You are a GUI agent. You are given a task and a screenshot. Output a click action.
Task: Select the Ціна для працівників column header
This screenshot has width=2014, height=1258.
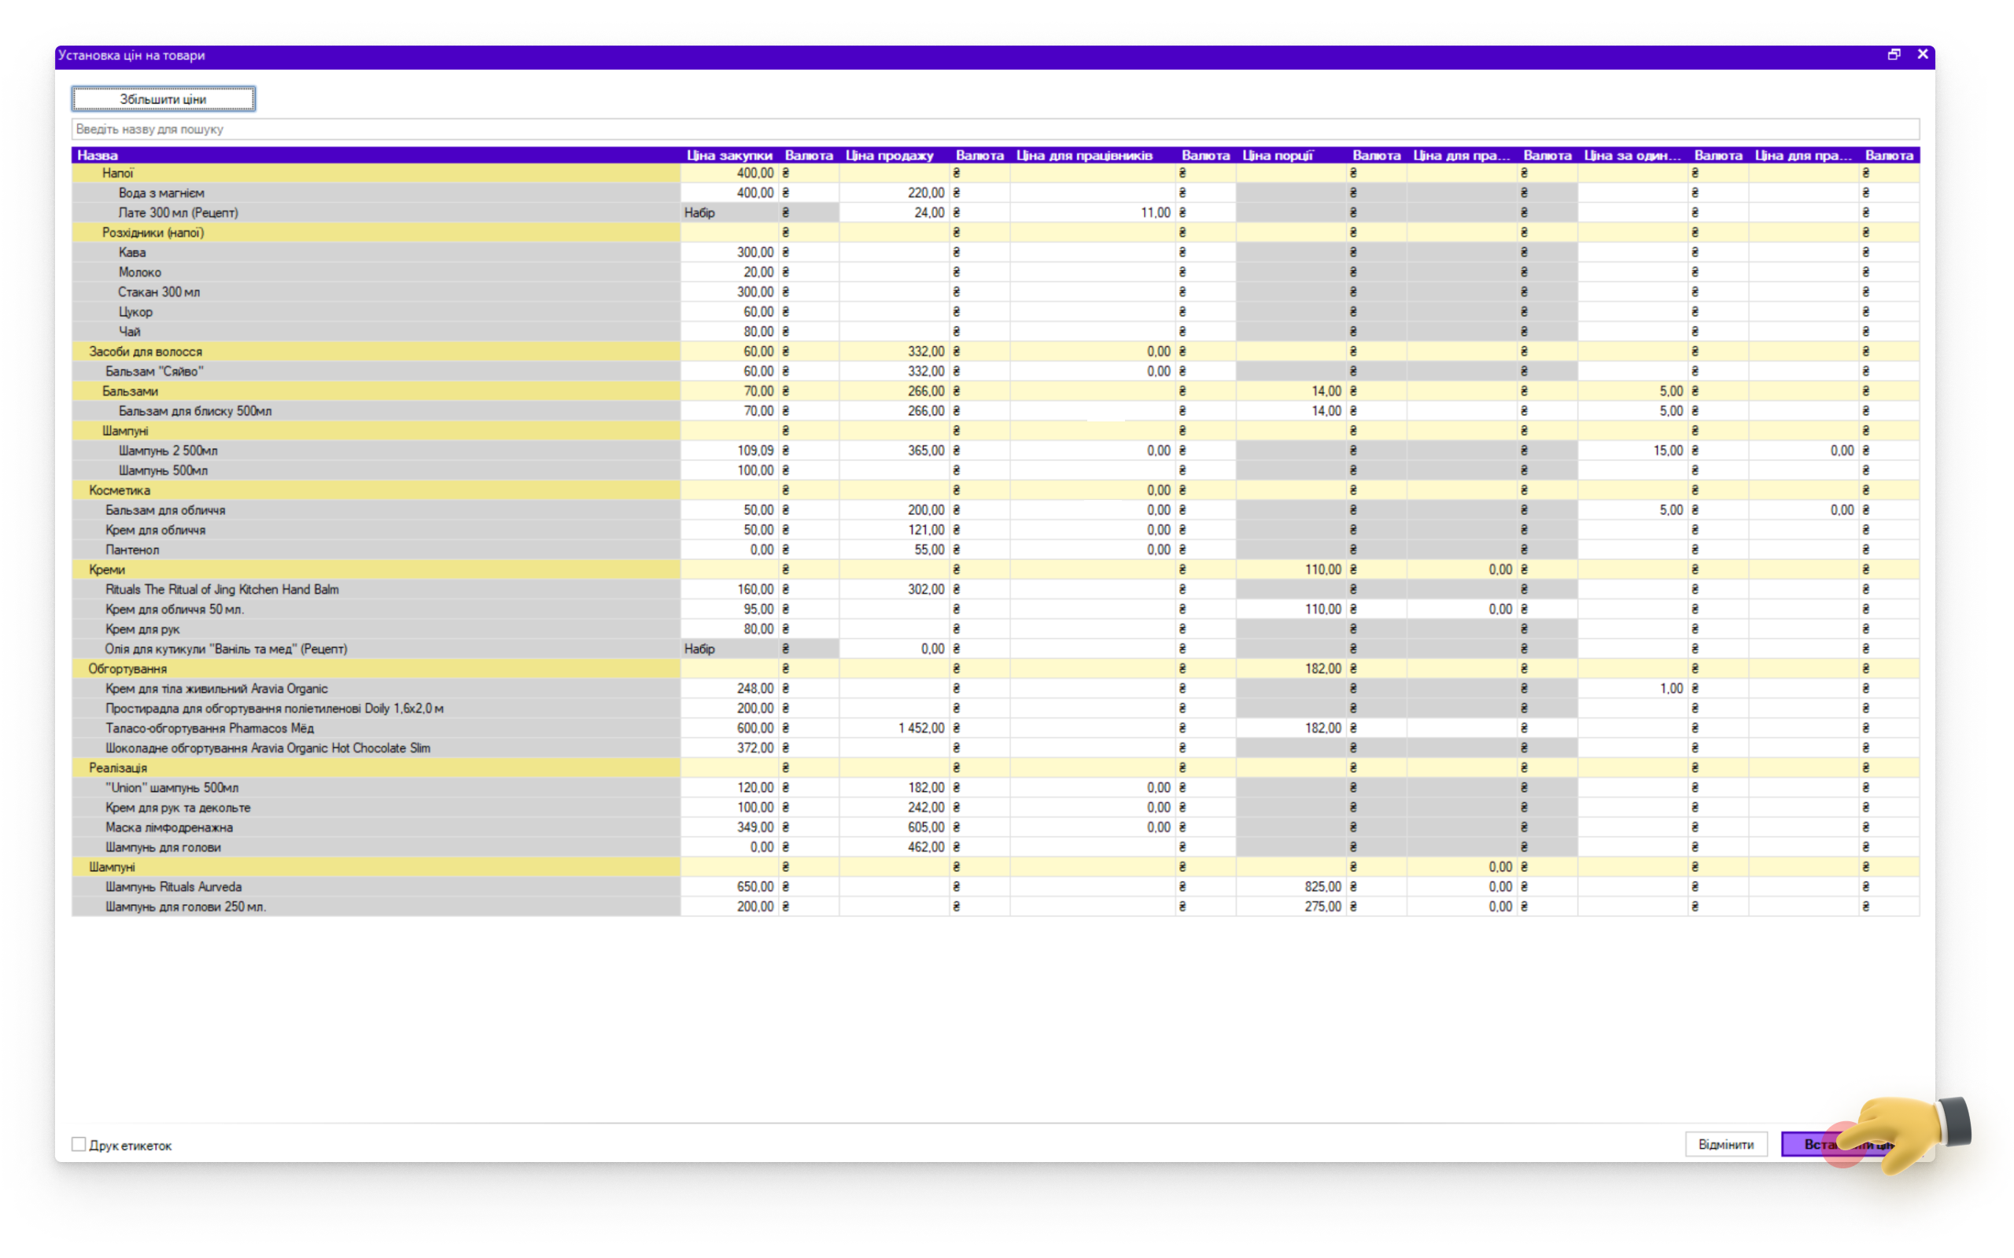click(x=1092, y=155)
